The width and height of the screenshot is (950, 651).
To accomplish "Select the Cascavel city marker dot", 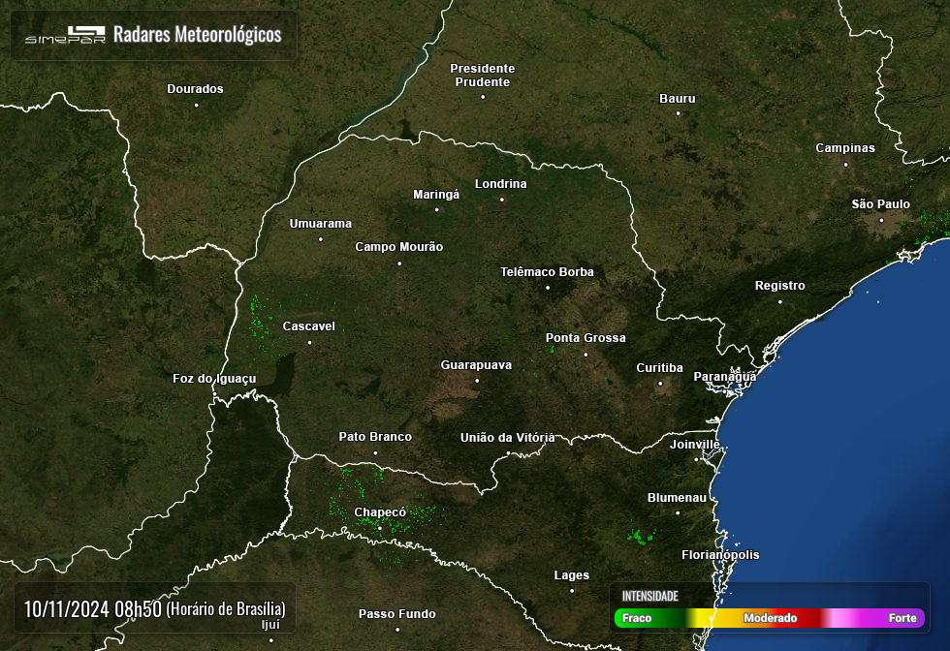I will 310,342.
